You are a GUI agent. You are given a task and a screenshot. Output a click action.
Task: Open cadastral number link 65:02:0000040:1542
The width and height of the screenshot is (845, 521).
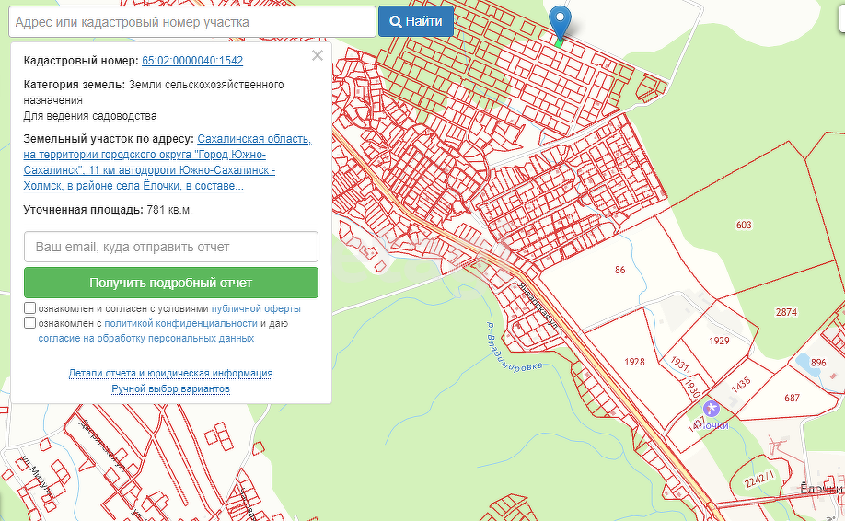coord(192,61)
